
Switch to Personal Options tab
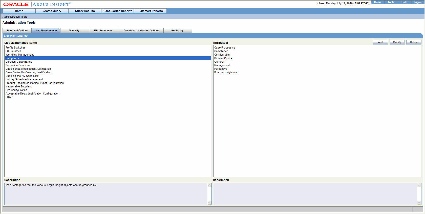pos(17,30)
